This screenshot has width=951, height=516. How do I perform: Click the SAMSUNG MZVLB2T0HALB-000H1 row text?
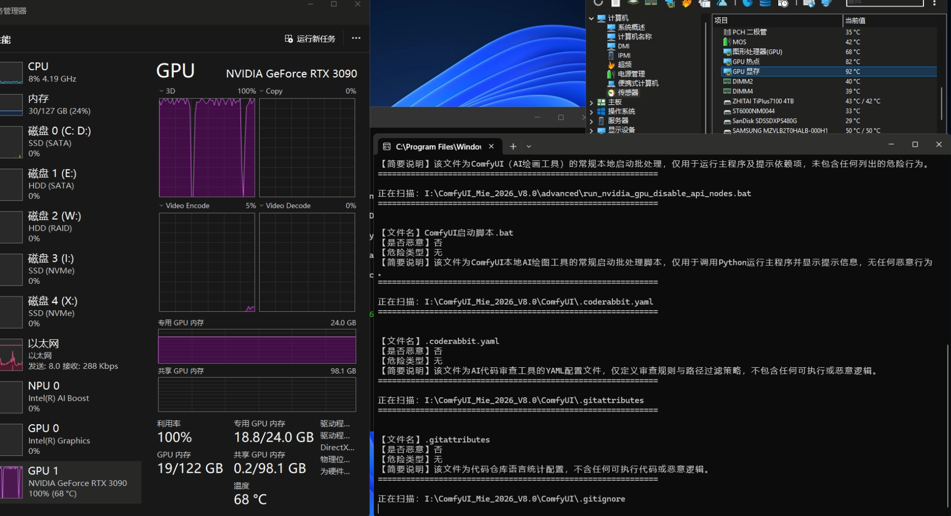click(780, 131)
